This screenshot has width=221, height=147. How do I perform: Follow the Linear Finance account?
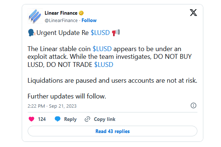pyautogui.click(x=89, y=20)
